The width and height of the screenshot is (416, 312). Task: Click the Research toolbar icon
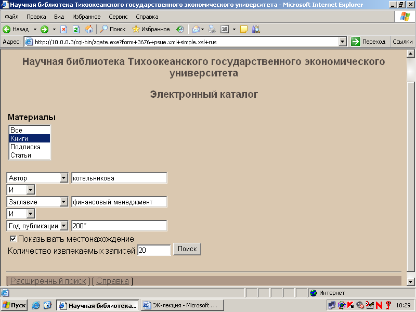pyautogui.click(x=256, y=29)
